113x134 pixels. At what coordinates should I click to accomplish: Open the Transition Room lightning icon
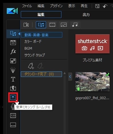13,88
